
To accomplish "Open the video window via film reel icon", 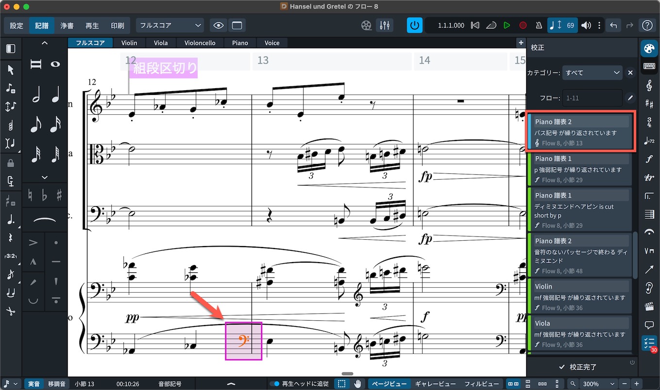I will pyautogui.click(x=366, y=25).
